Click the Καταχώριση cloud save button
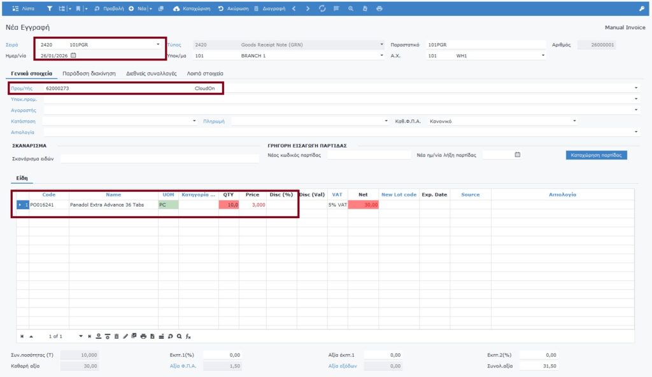Viewport: 652px width, 377px height. coord(192,9)
